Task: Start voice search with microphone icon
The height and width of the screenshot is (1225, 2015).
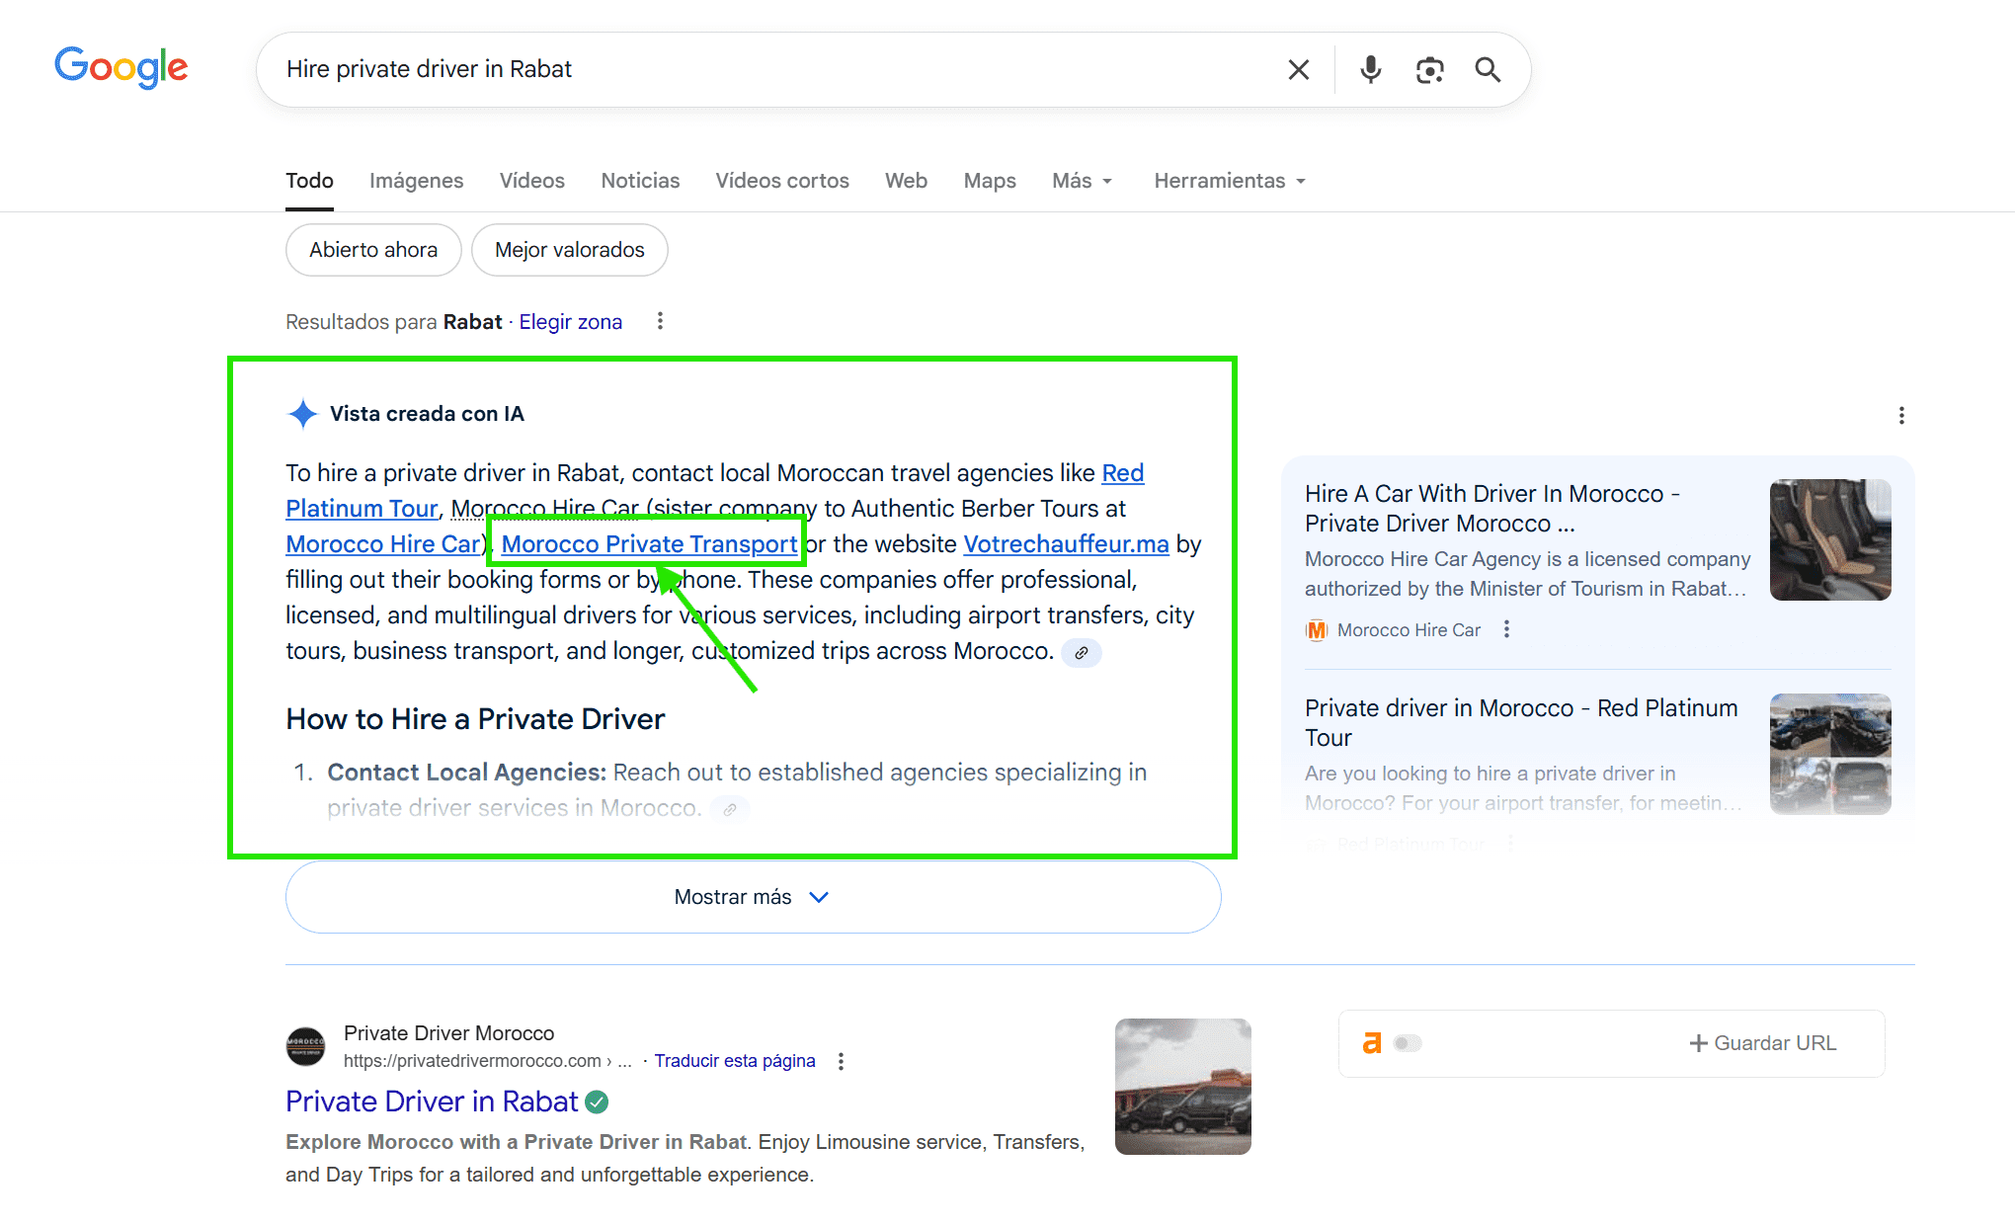Action: [x=1370, y=69]
